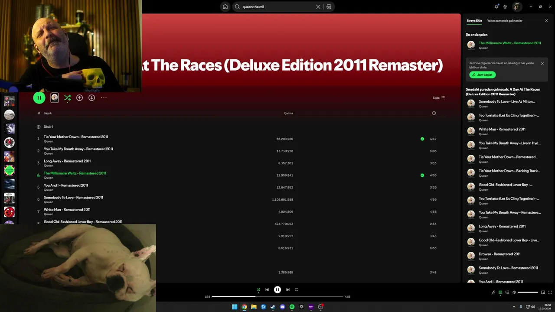
Task: Open the Windows Start menu
Action: (235, 307)
